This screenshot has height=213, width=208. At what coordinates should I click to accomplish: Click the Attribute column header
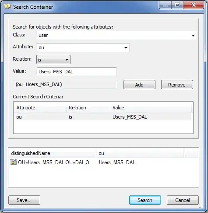pyautogui.click(x=40, y=108)
